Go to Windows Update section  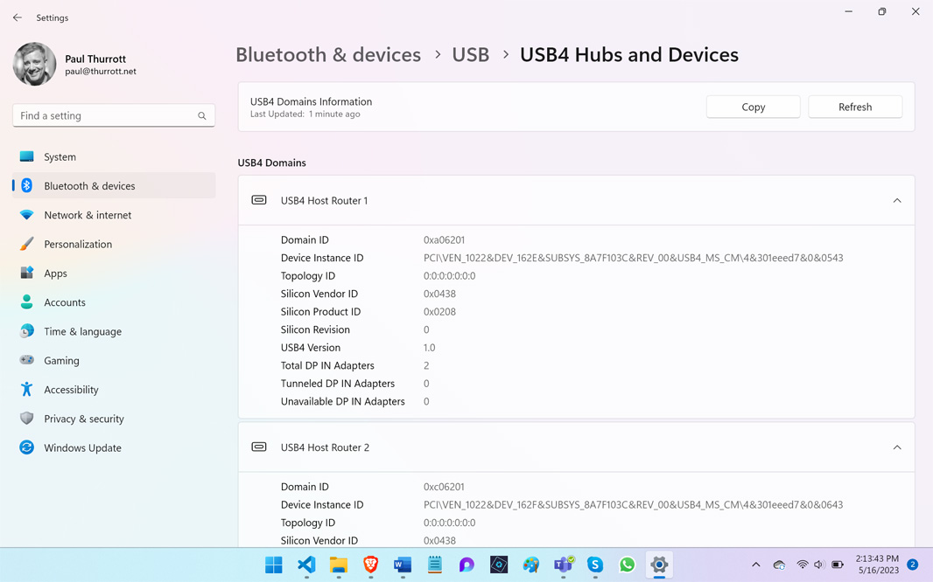tap(82, 447)
